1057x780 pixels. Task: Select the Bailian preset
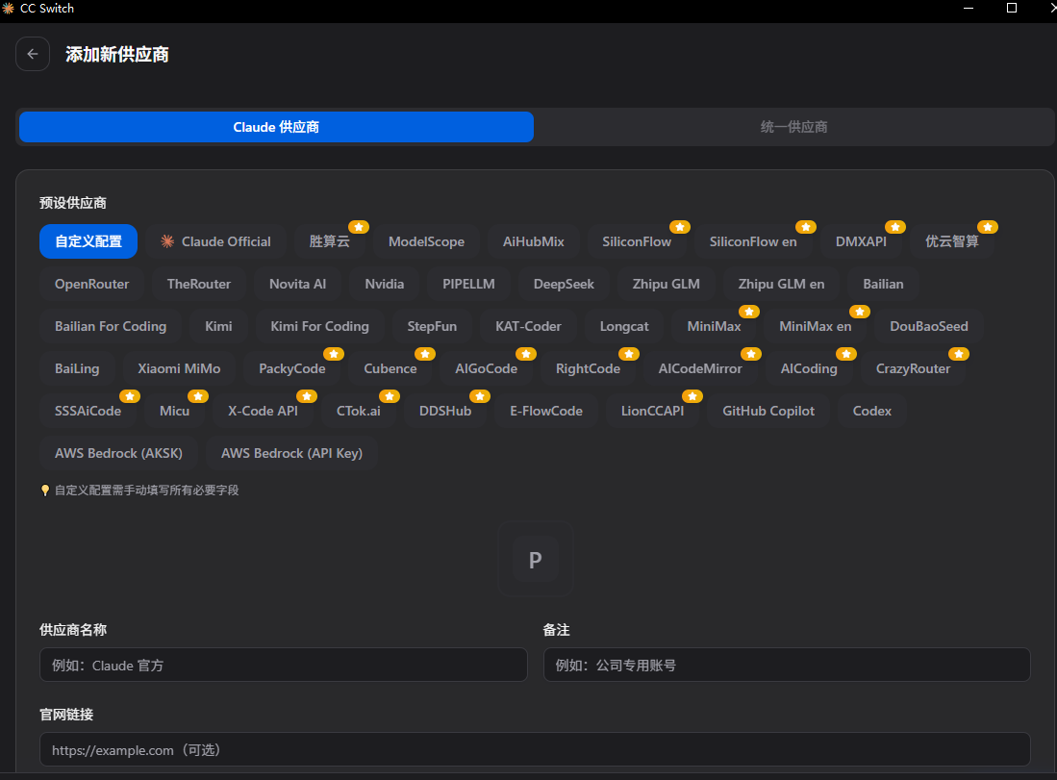point(883,284)
